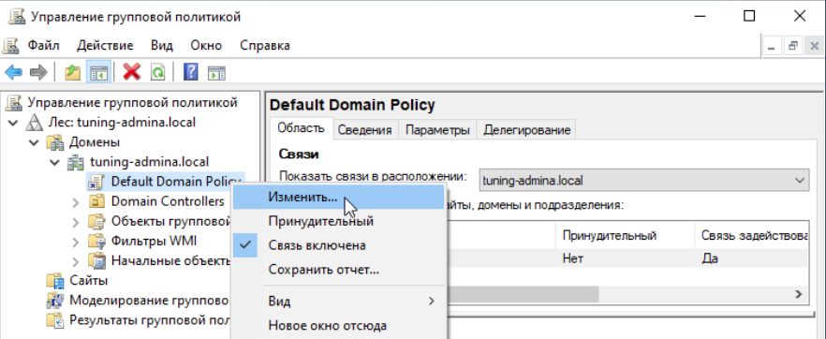Click the Нет cell in links table
The image size is (826, 339).
[x=573, y=258]
